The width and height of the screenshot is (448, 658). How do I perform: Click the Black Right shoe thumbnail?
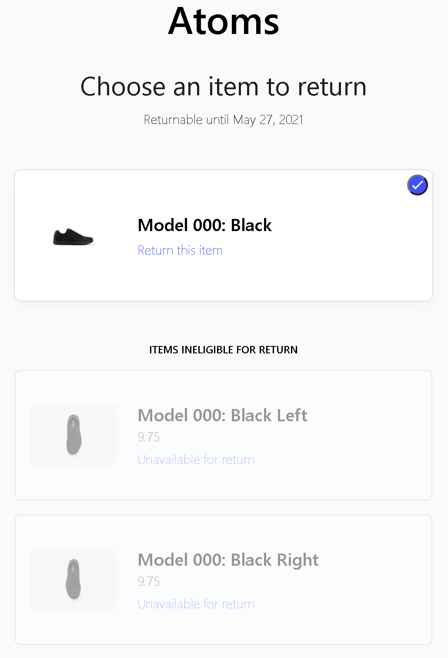click(73, 580)
